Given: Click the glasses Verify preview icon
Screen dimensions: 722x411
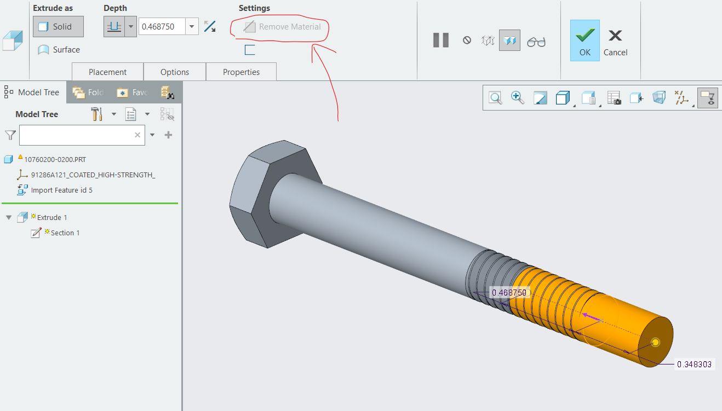Looking at the screenshot, I should [536, 41].
